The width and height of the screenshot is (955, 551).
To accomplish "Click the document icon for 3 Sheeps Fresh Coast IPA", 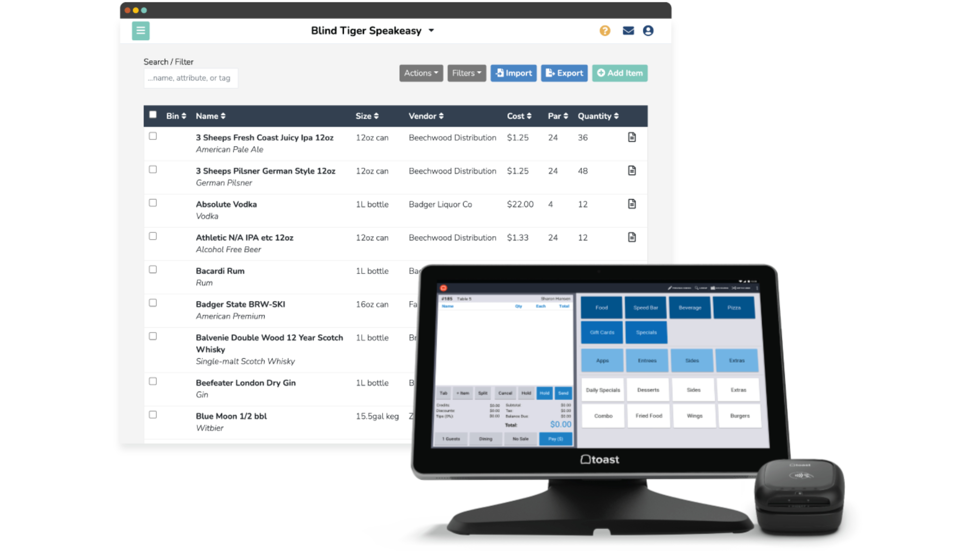I will click(x=632, y=137).
